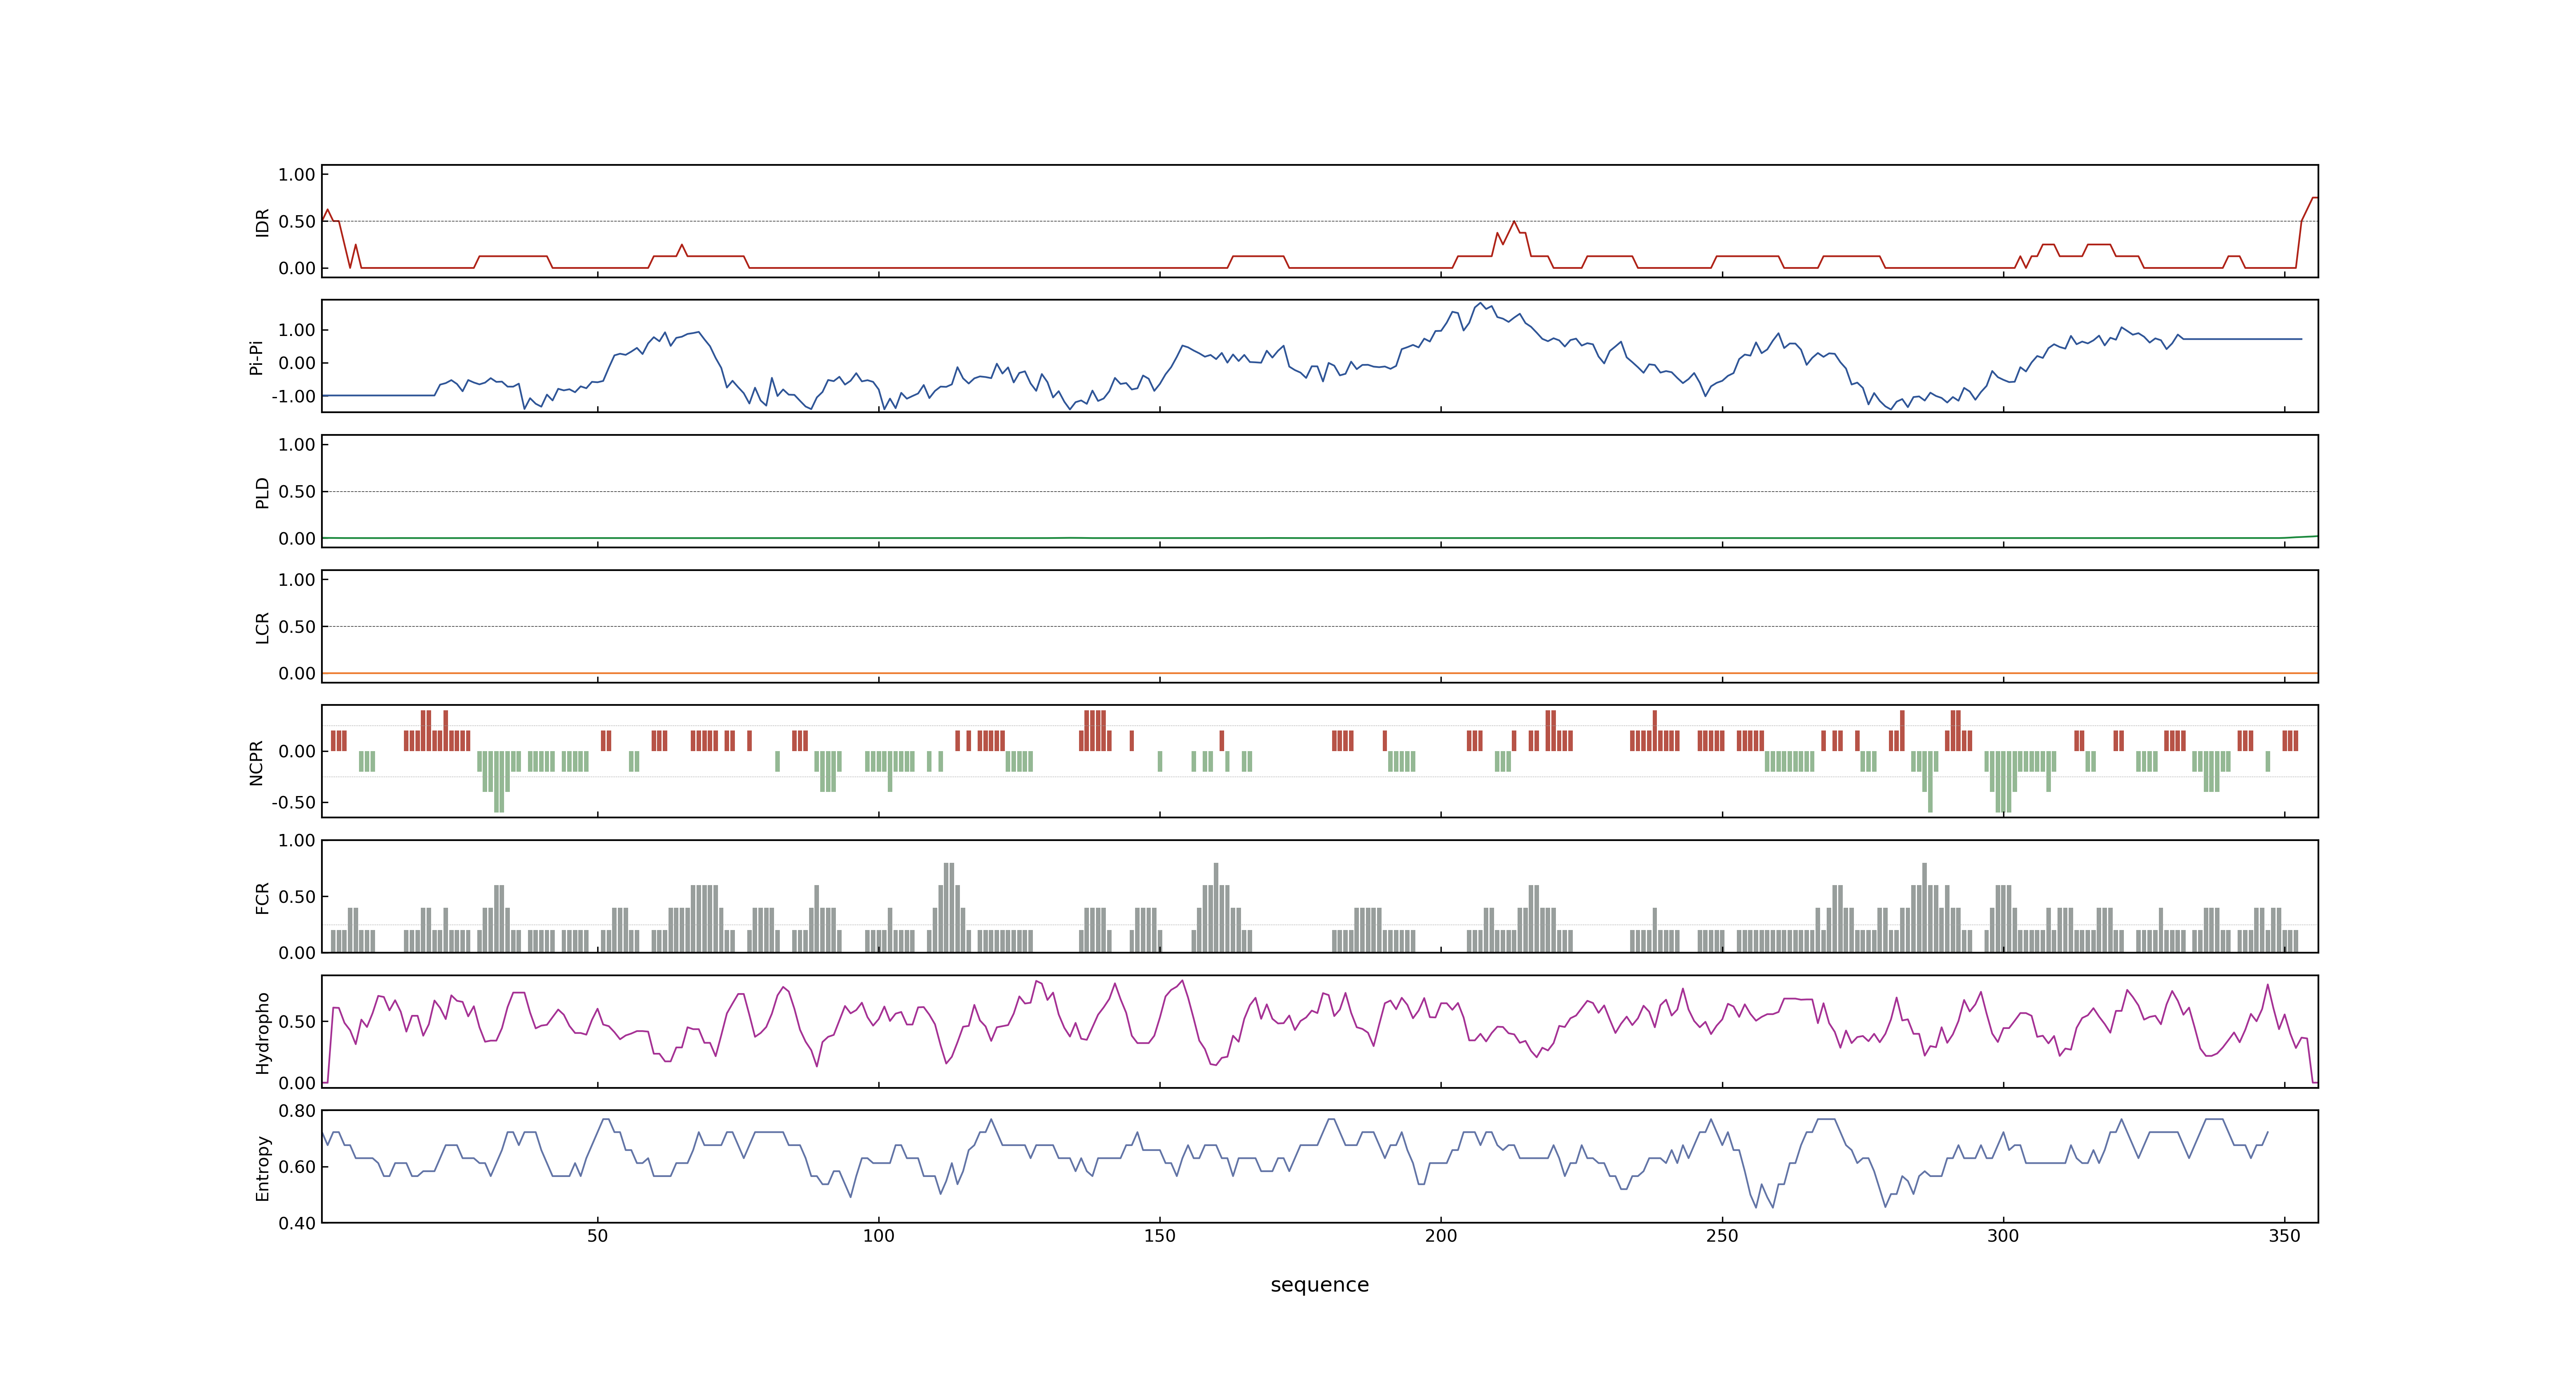Click the 0.00 tick on PLD axis
2576x1374 pixels.
click(297, 539)
